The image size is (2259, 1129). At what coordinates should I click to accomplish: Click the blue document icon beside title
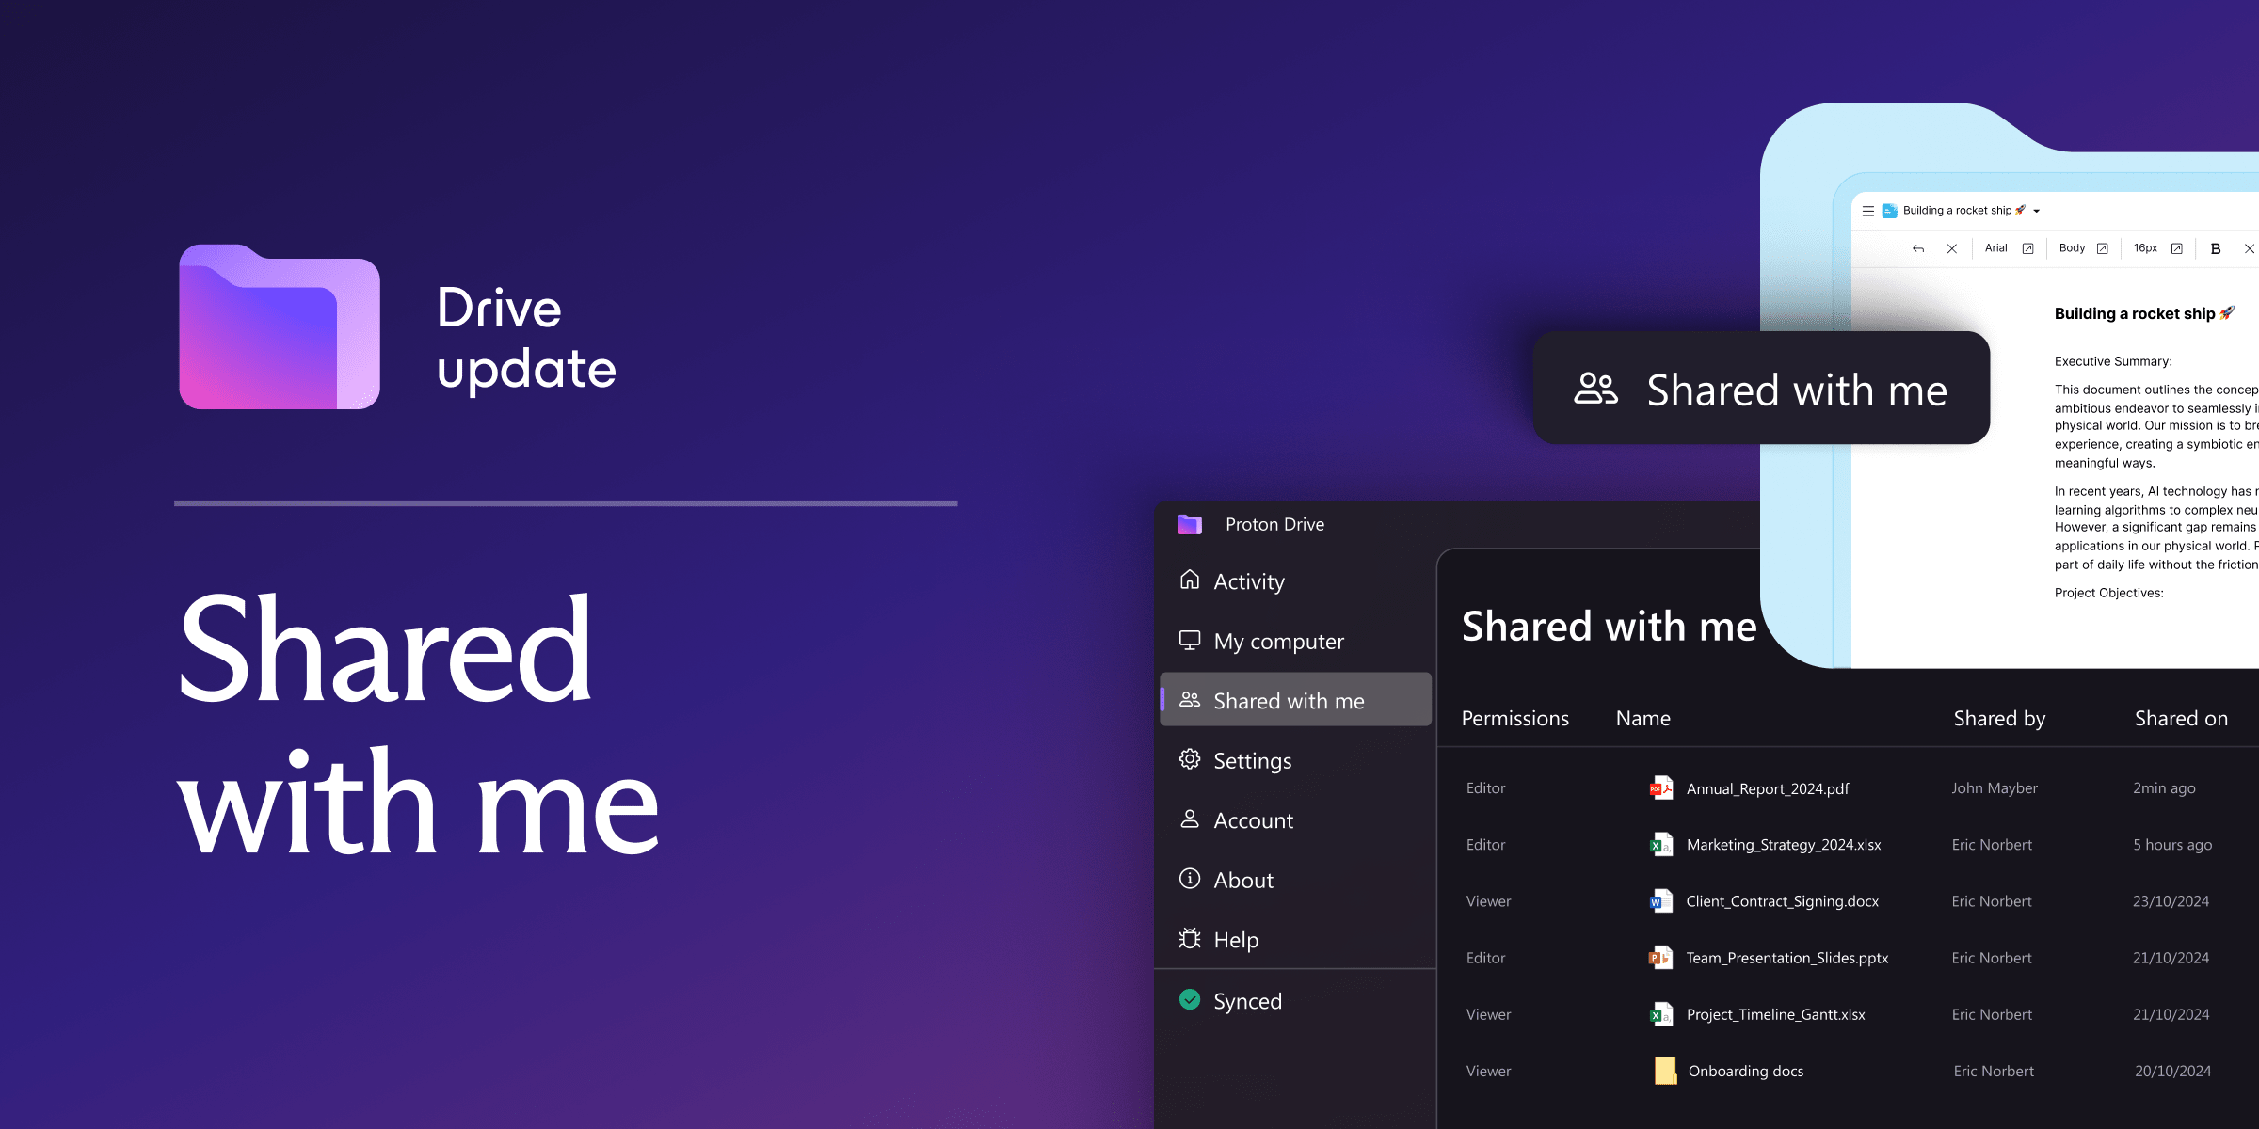1889,211
